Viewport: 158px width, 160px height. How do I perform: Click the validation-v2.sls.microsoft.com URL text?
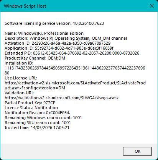[62, 98]
